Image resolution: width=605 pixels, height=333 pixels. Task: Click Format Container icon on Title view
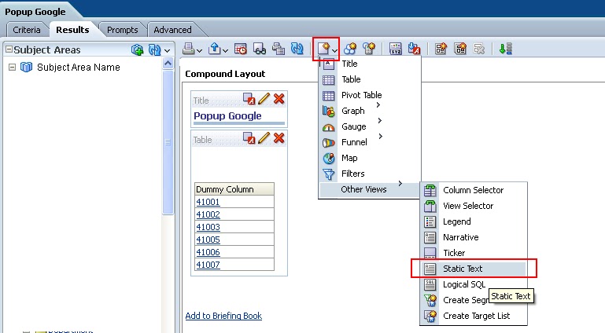249,98
